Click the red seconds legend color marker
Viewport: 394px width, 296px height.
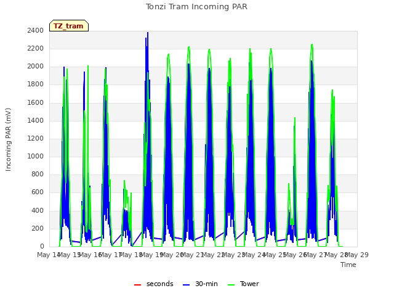[x=138, y=285]
